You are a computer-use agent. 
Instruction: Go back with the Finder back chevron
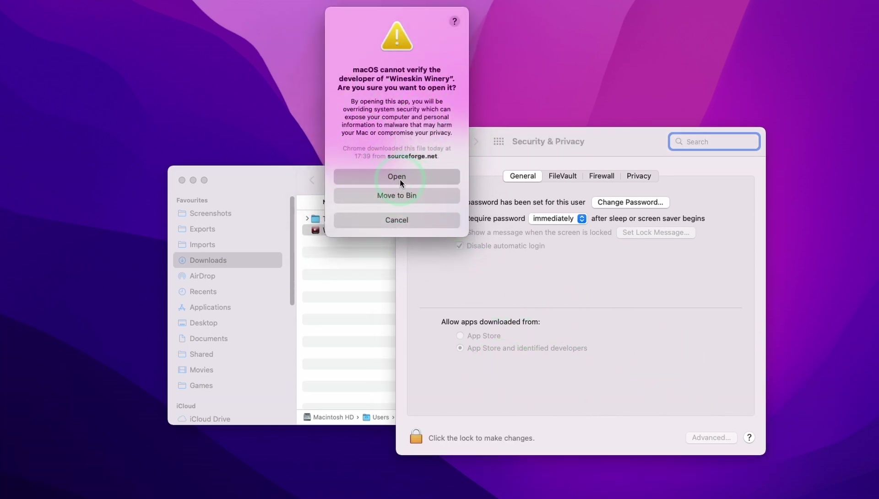[x=312, y=180]
